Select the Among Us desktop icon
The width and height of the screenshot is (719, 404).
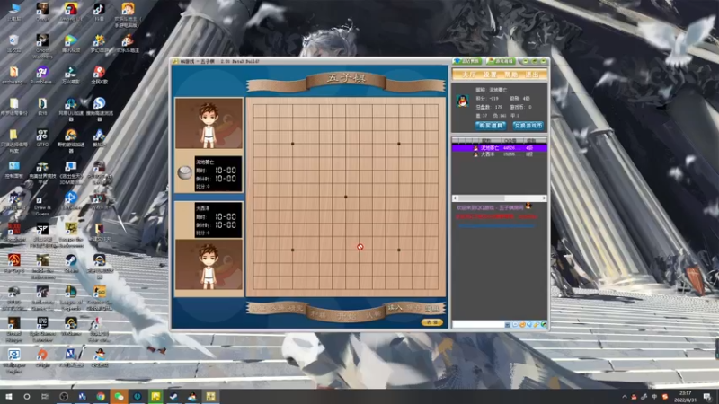tap(71, 13)
